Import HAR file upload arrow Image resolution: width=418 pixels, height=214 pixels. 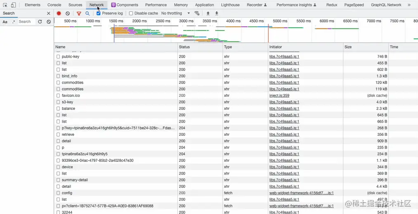pos(208,13)
